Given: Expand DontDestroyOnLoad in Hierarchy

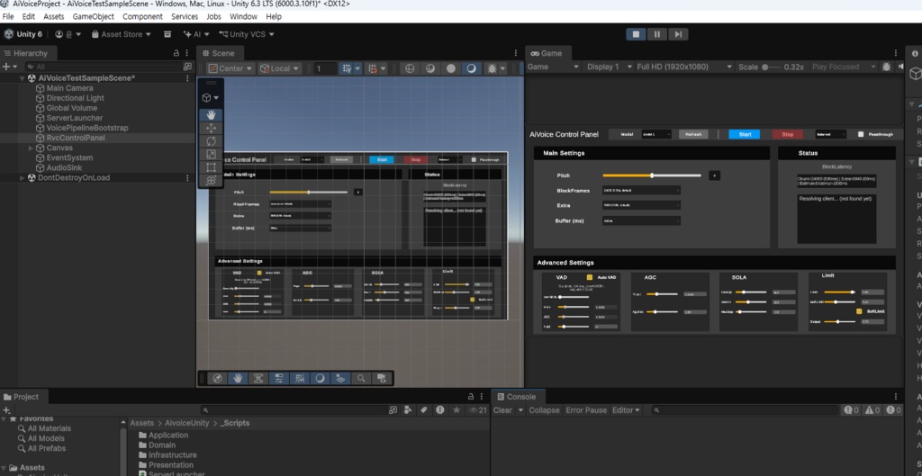Looking at the screenshot, I should point(23,177).
